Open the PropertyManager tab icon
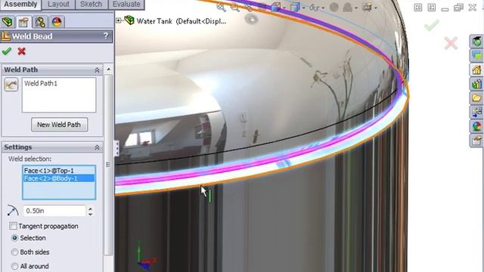The width and height of the screenshot is (484, 272). pos(23,22)
